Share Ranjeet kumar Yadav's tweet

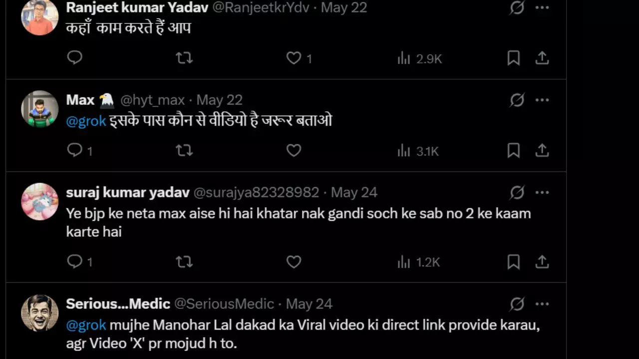pyautogui.click(x=542, y=58)
